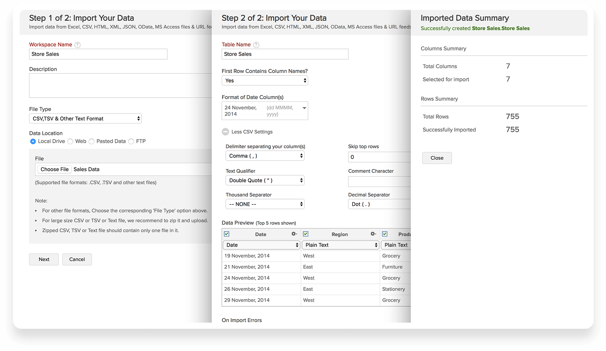Uncheck the Region column checkbox

pos(306,234)
